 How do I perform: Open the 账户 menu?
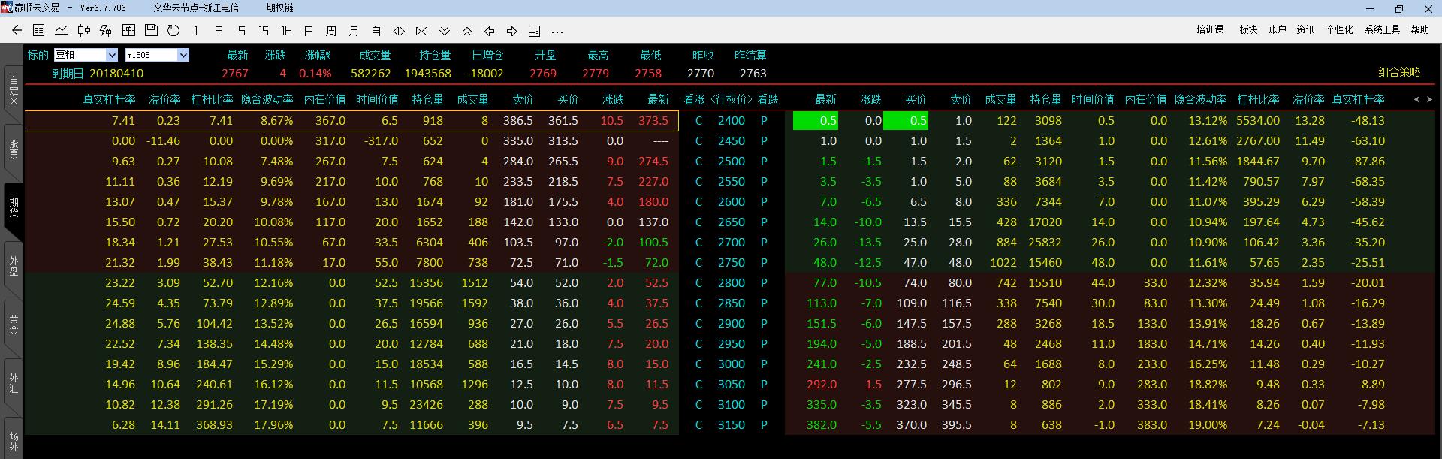pyautogui.click(x=1277, y=29)
